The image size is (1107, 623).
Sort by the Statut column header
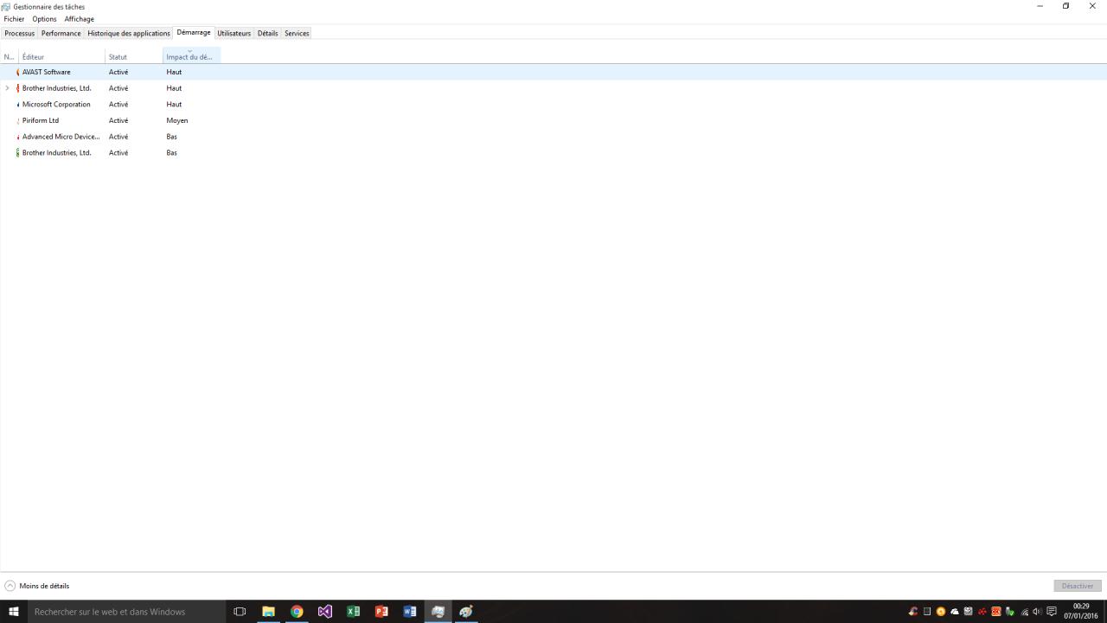click(134, 56)
